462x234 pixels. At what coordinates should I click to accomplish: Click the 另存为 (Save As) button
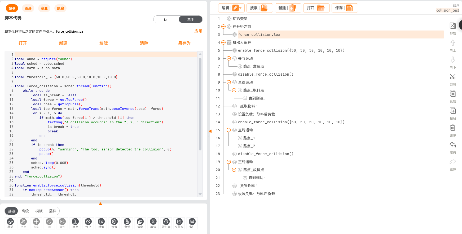pyautogui.click(x=184, y=43)
